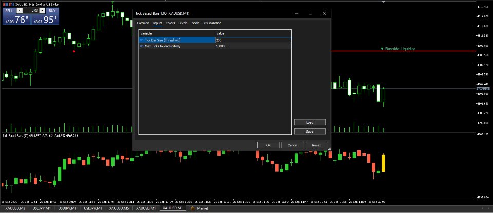493x213 pixels.
Task: Click the Value column header
Action: [x=253, y=33]
